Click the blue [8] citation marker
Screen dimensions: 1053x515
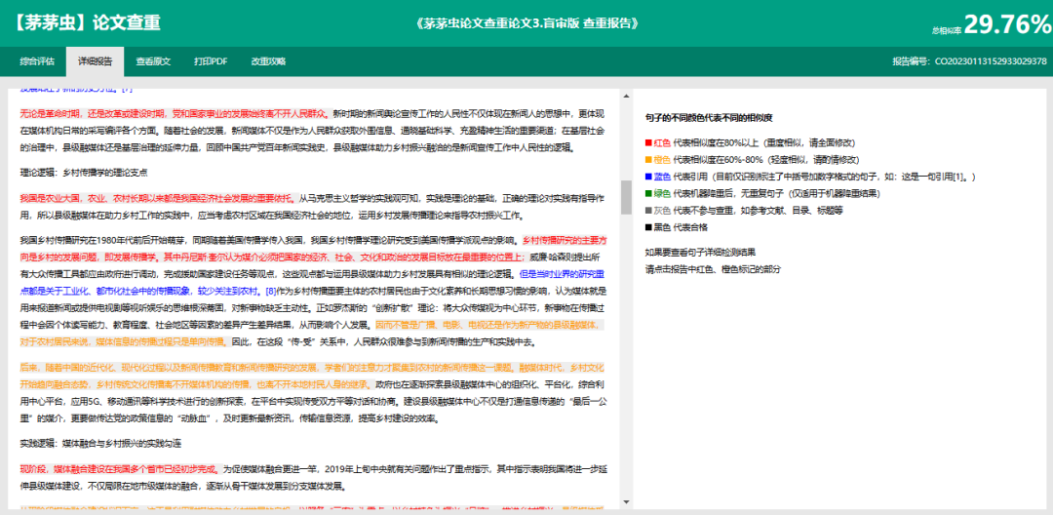point(271,292)
